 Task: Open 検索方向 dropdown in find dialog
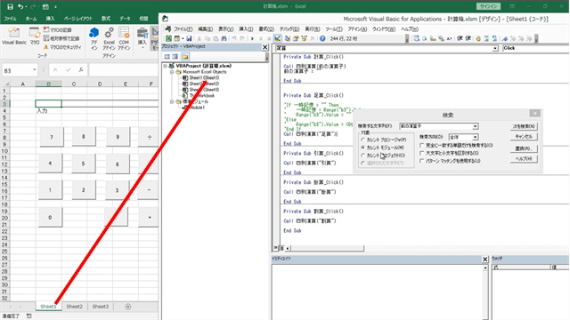click(x=475, y=137)
